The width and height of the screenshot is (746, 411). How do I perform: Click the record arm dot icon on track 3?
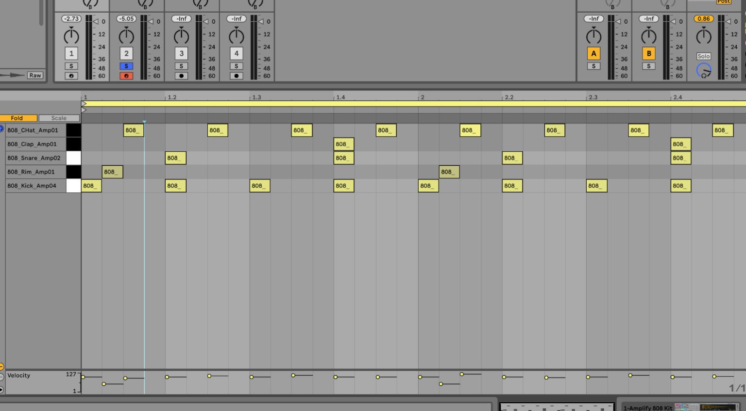tap(181, 76)
